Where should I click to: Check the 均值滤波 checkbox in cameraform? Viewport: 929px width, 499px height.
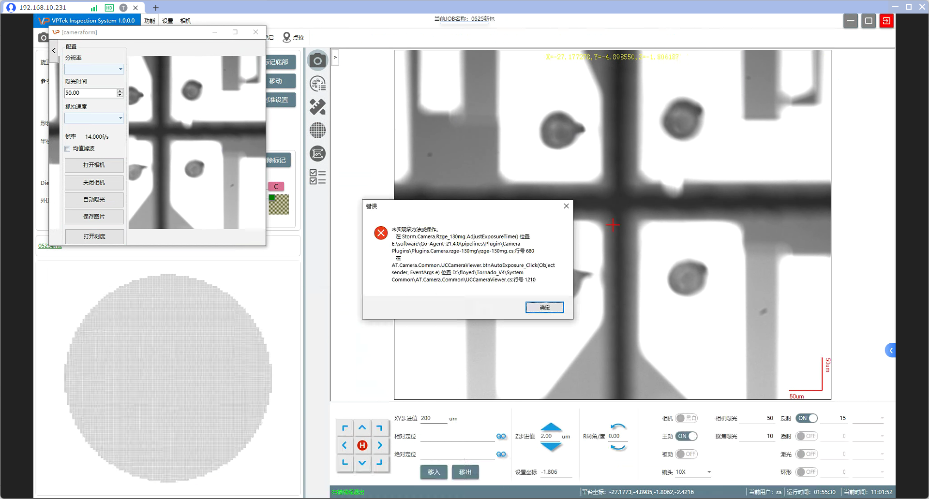pos(68,148)
